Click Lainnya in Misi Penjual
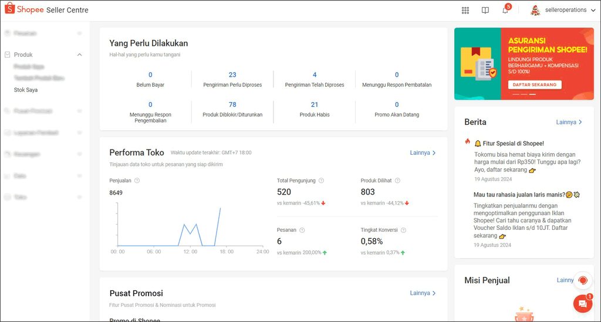Viewport: 601px width, 322px height. click(x=565, y=280)
